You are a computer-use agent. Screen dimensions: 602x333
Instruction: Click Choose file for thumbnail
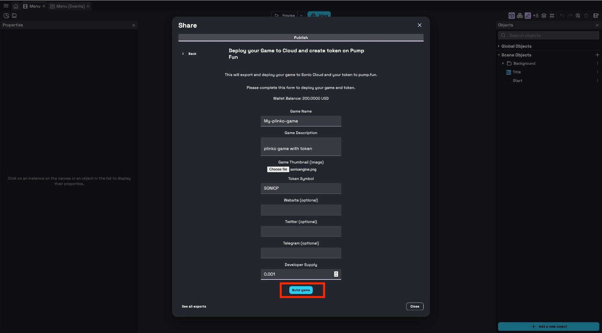tap(278, 170)
